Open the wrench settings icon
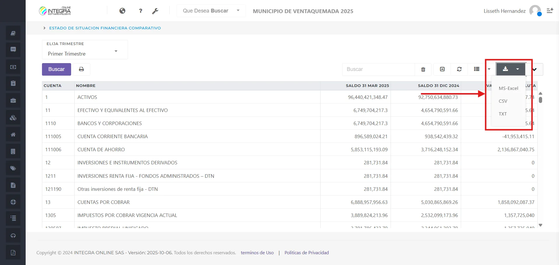This screenshot has width=559, height=265. pyautogui.click(x=155, y=11)
